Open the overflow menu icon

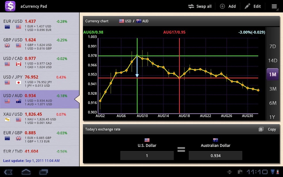pyautogui.click(x=274, y=6)
